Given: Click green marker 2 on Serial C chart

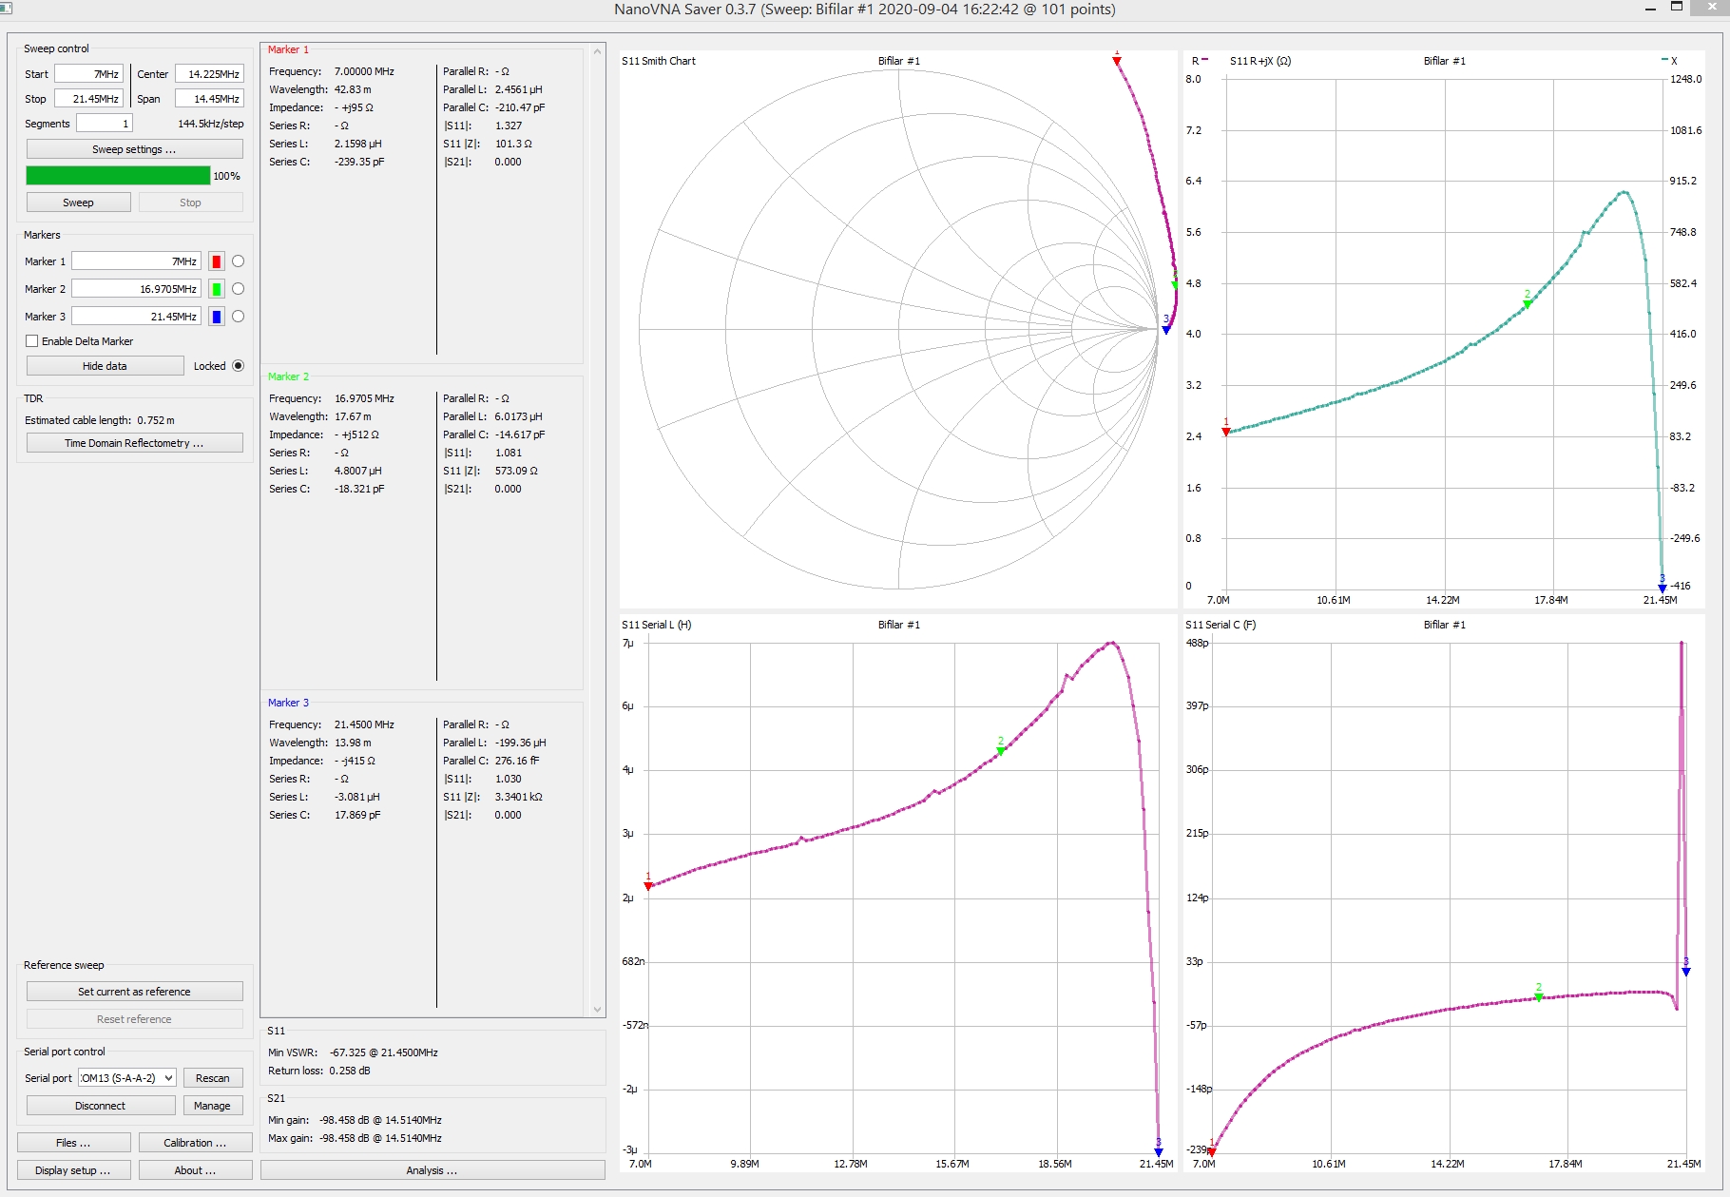Looking at the screenshot, I should pos(1539,997).
